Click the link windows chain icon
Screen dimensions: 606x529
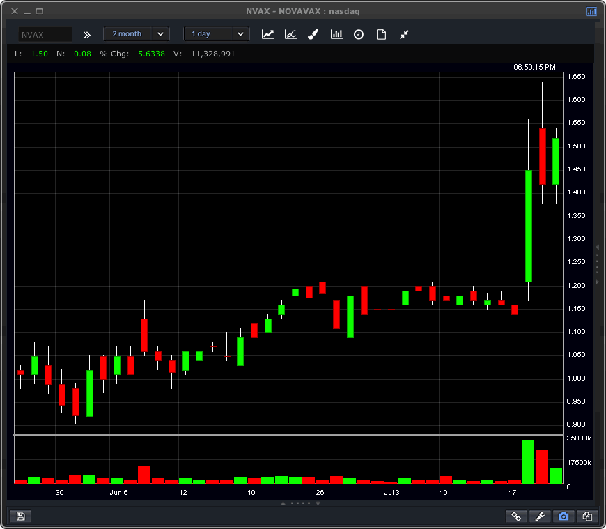[x=516, y=516]
